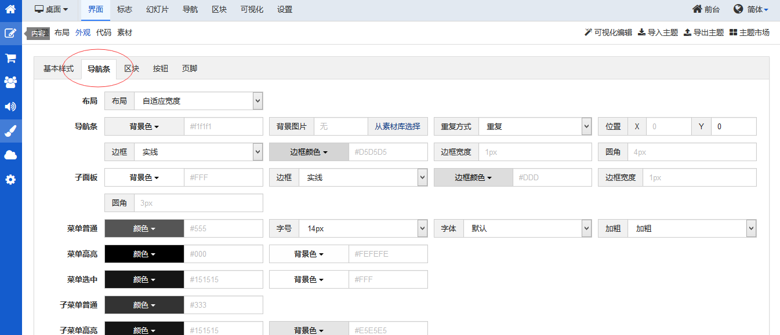
Task: Switch to the 区块 style tab
Action: coord(132,68)
